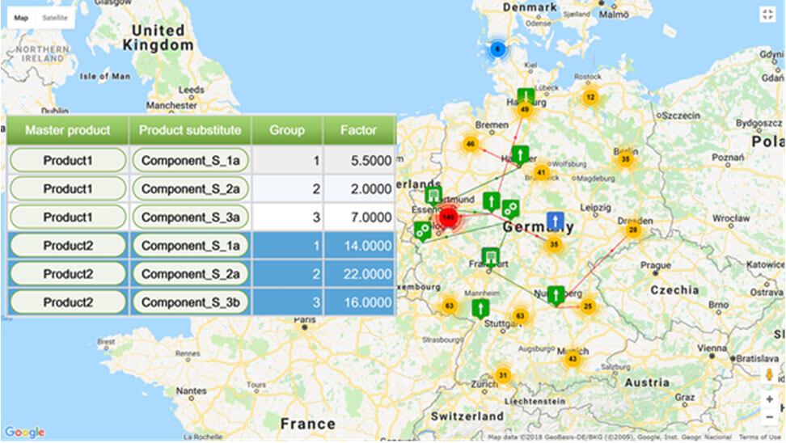Image resolution: width=786 pixels, height=443 pixels.
Task: Open the yellow cluster 35 below Germany label
Action: pos(554,245)
